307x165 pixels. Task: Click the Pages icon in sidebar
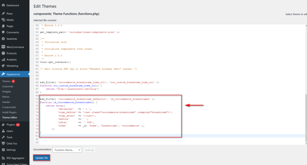[x=3, y=26]
